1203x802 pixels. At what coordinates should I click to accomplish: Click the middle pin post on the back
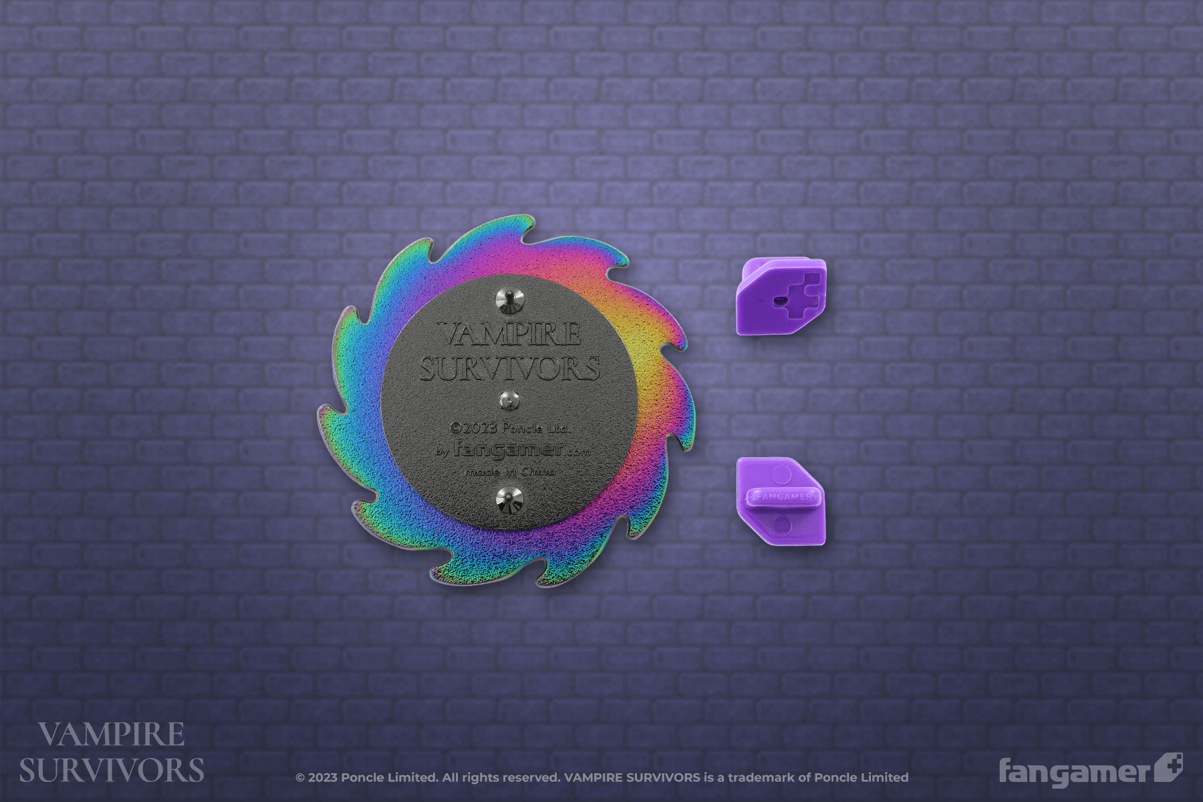click(510, 400)
